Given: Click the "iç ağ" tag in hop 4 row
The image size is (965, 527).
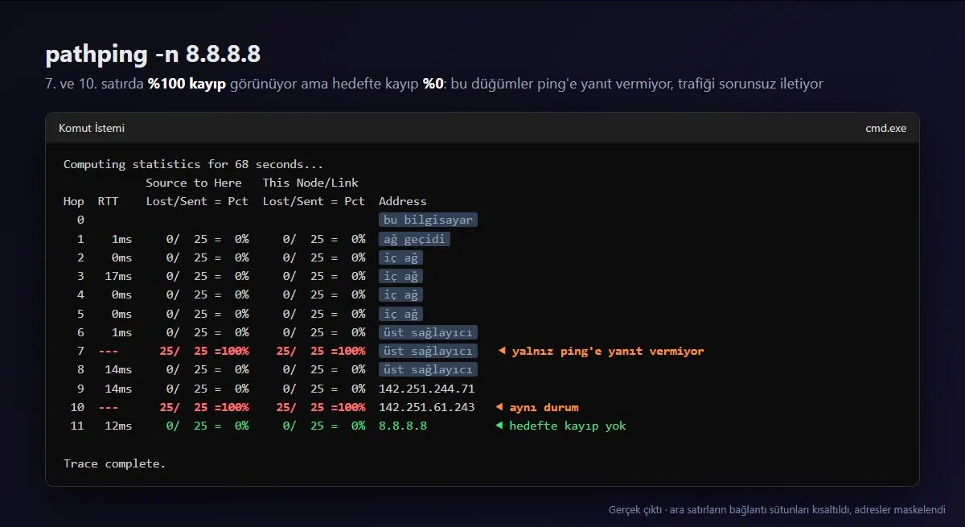Looking at the screenshot, I should coord(401,294).
